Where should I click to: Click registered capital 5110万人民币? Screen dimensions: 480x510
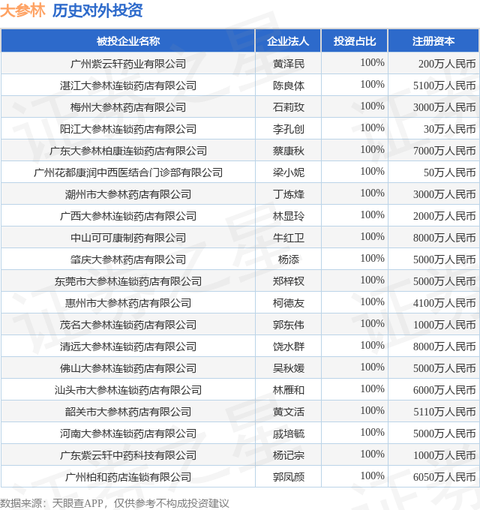click(444, 412)
